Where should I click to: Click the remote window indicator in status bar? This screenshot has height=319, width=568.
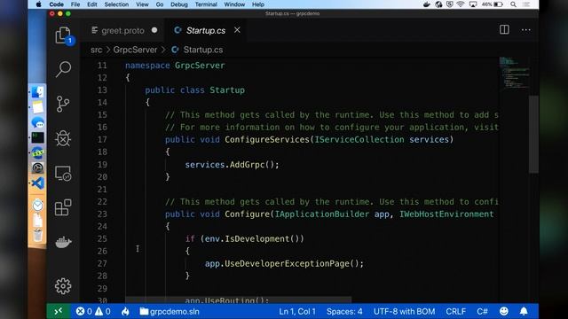click(58, 311)
